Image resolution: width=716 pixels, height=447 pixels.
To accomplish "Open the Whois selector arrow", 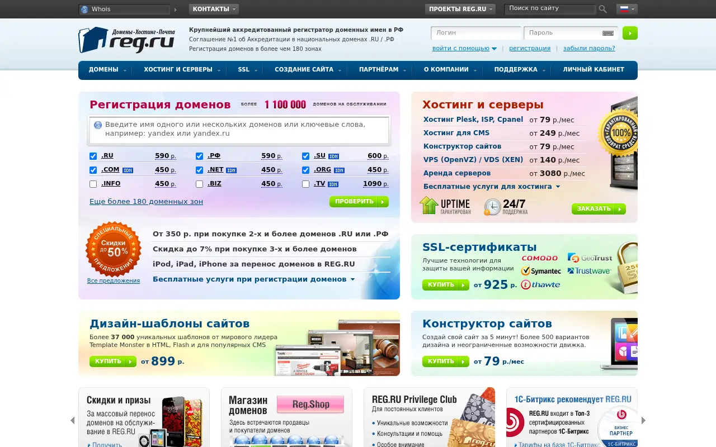I will (176, 9).
